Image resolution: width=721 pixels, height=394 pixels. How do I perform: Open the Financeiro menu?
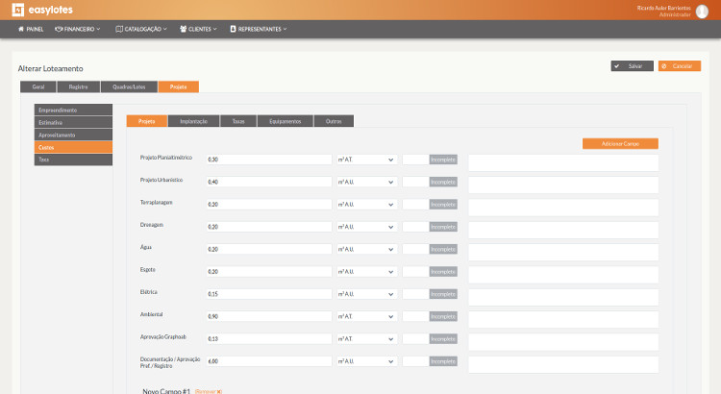click(77, 29)
